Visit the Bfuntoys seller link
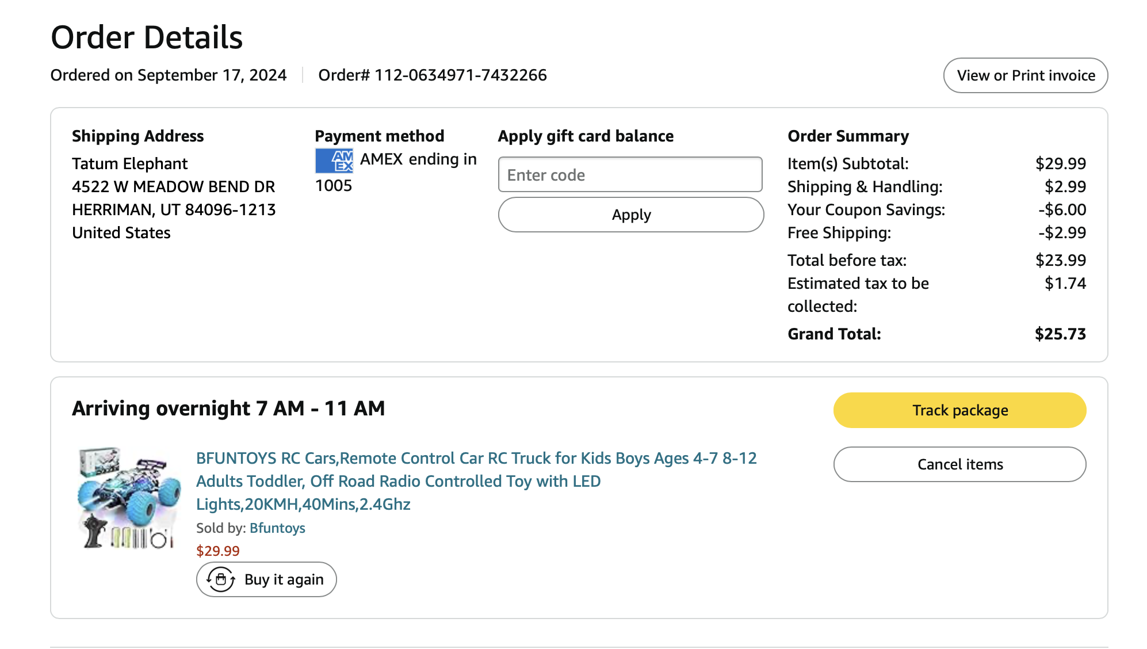The image size is (1147, 649). 277,528
